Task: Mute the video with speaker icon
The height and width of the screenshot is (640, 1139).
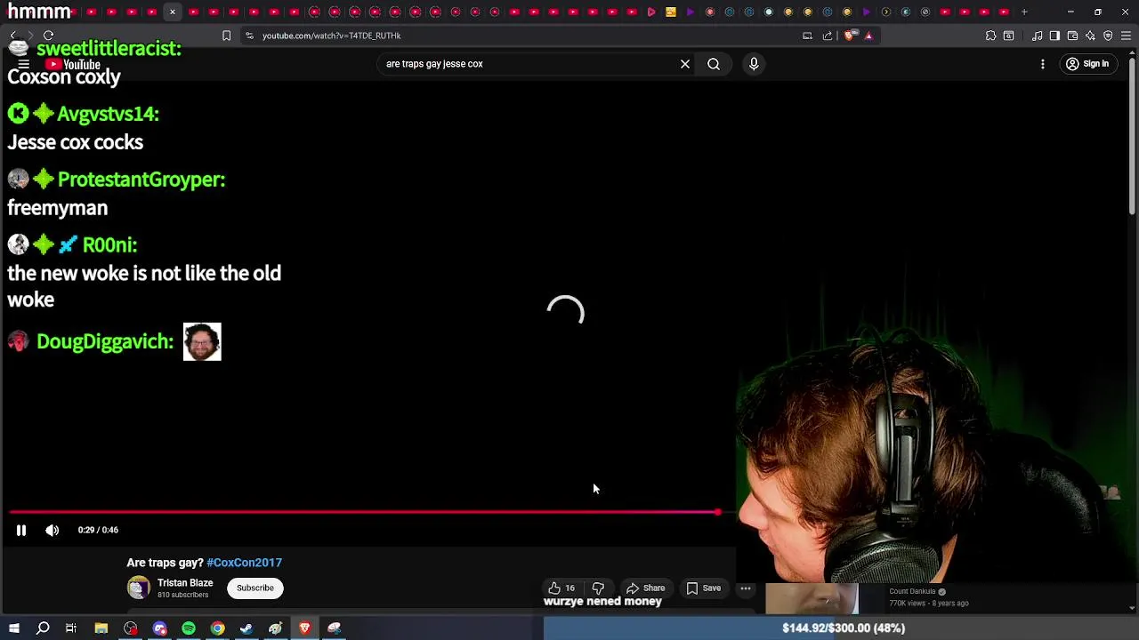Action: coord(53,530)
